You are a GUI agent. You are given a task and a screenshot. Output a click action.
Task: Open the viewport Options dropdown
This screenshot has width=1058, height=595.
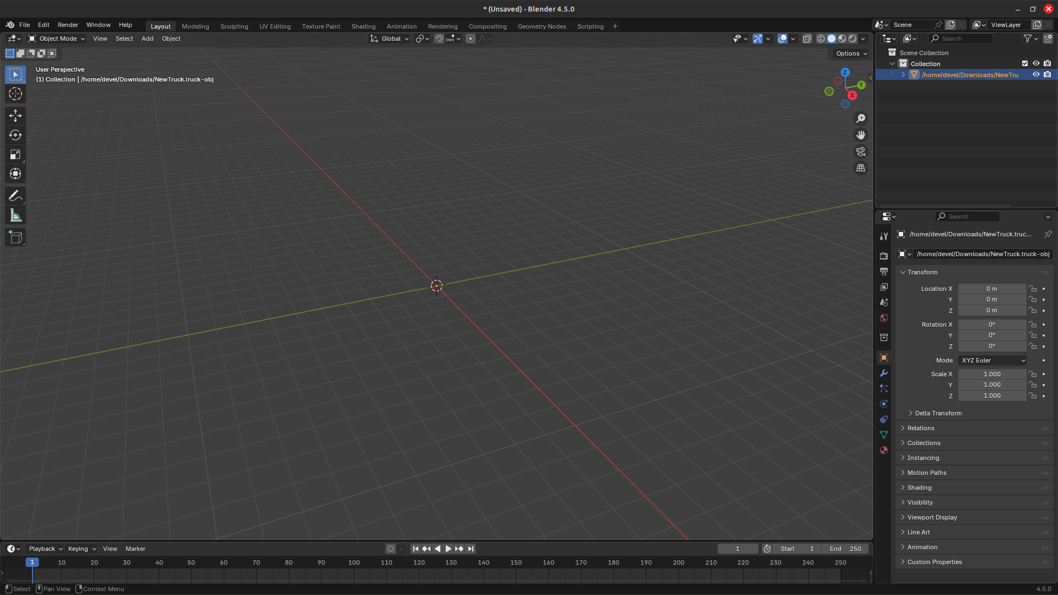coord(851,53)
